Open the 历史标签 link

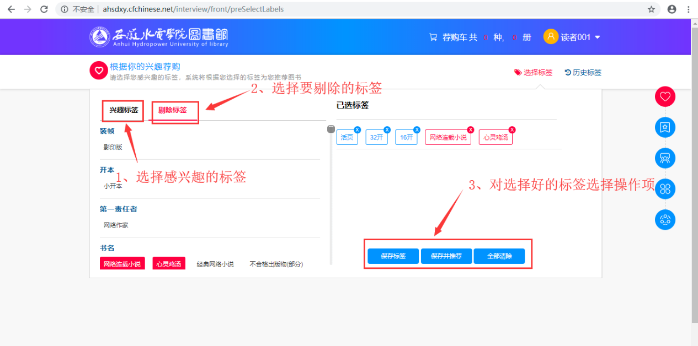tap(583, 72)
